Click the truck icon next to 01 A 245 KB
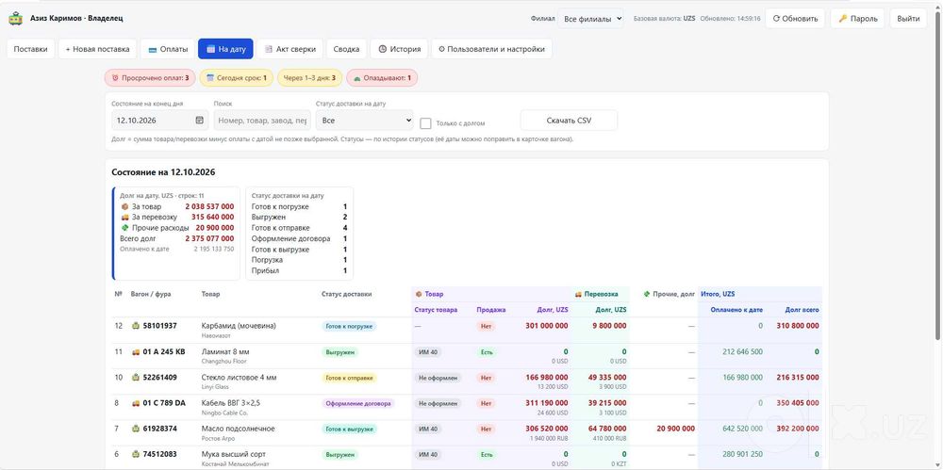This screenshot has width=943, height=470. 136,351
